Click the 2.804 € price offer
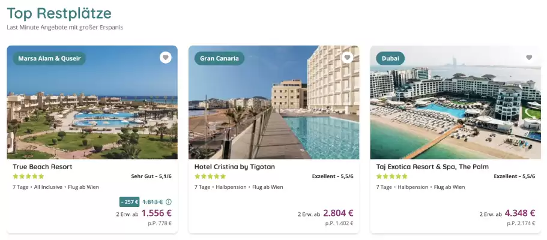Viewport: 547px width, 240px height. [x=338, y=213]
